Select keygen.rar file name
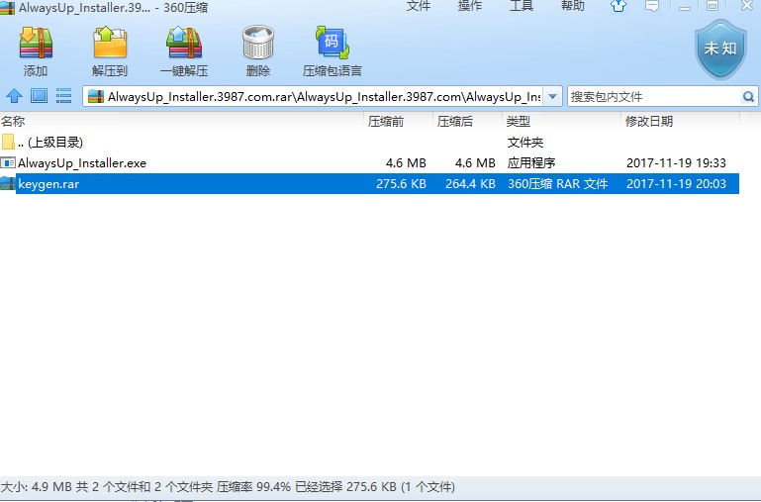 tap(48, 184)
